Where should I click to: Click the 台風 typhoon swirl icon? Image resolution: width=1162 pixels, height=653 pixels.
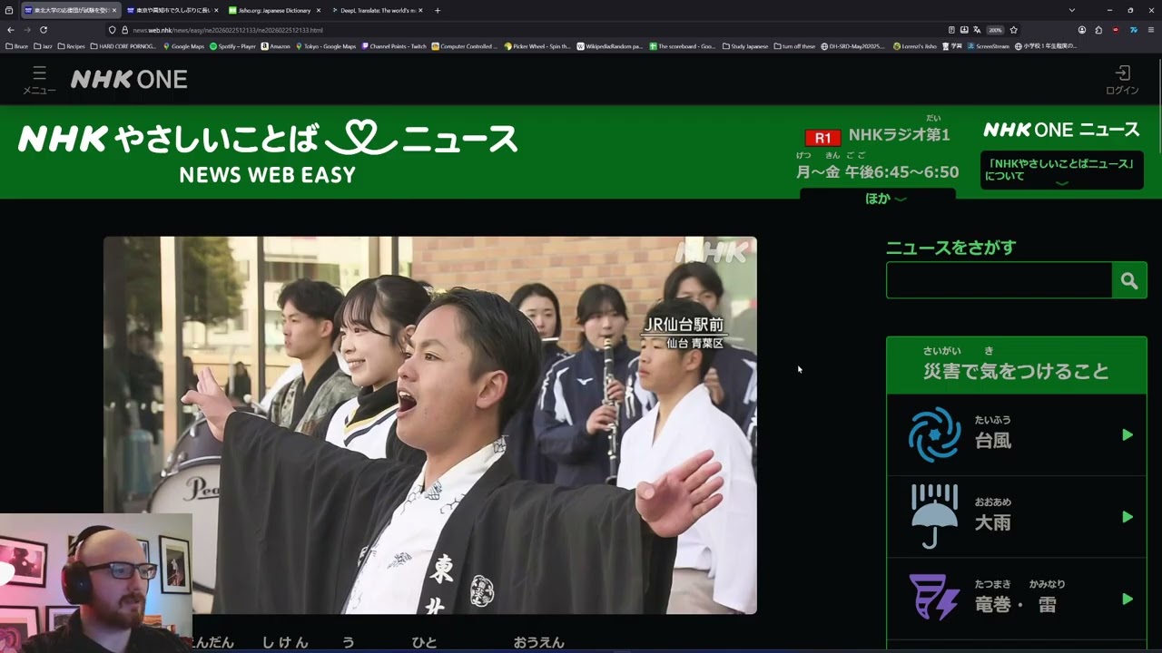pyautogui.click(x=934, y=434)
